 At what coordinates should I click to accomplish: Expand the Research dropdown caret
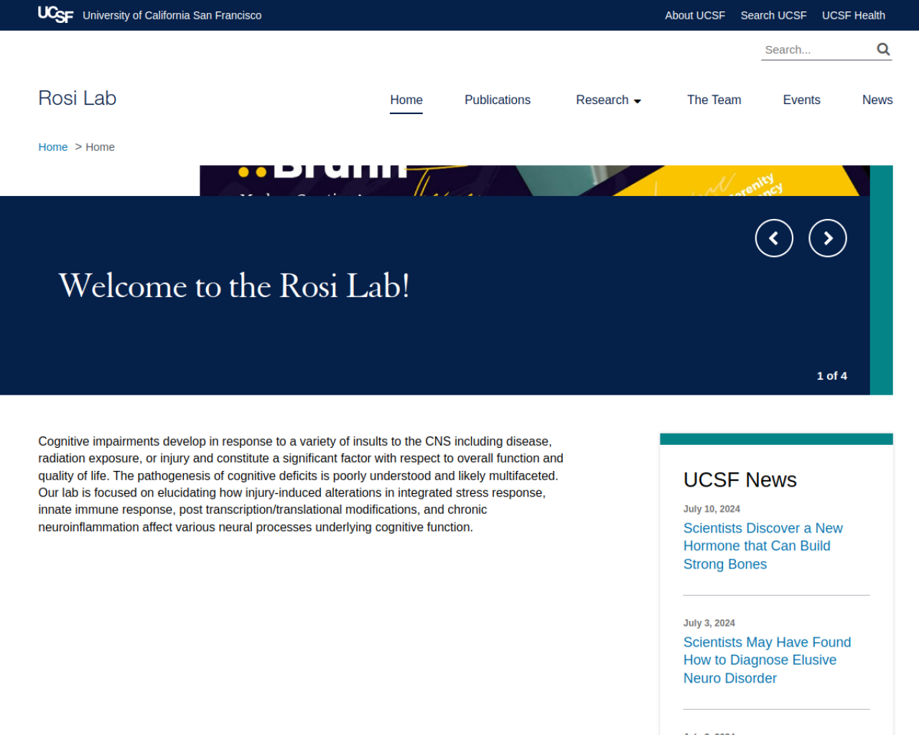point(638,101)
